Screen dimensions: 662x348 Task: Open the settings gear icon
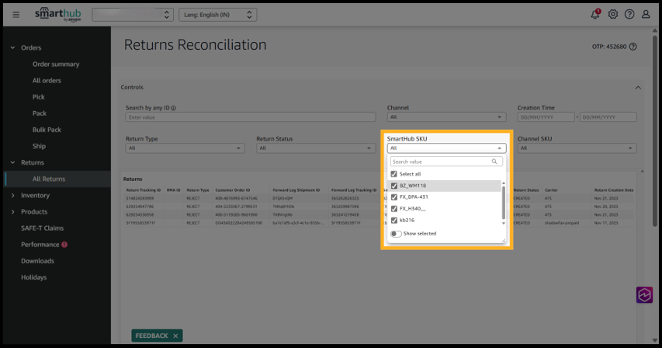[x=613, y=15]
